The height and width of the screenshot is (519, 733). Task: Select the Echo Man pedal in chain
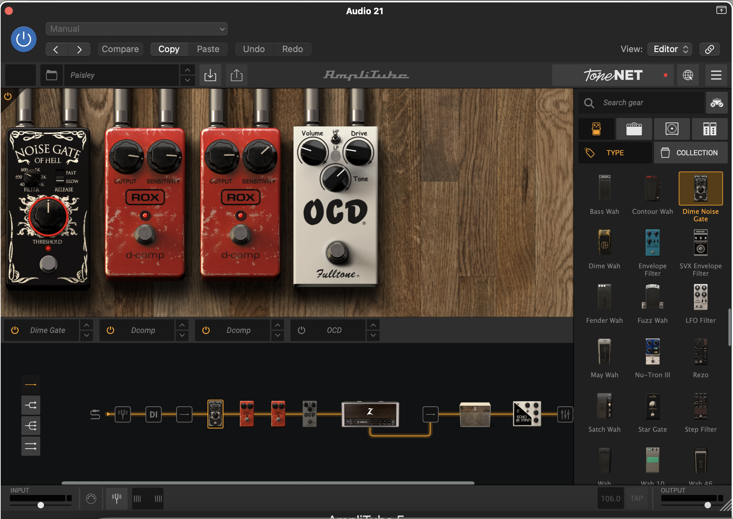coord(527,414)
